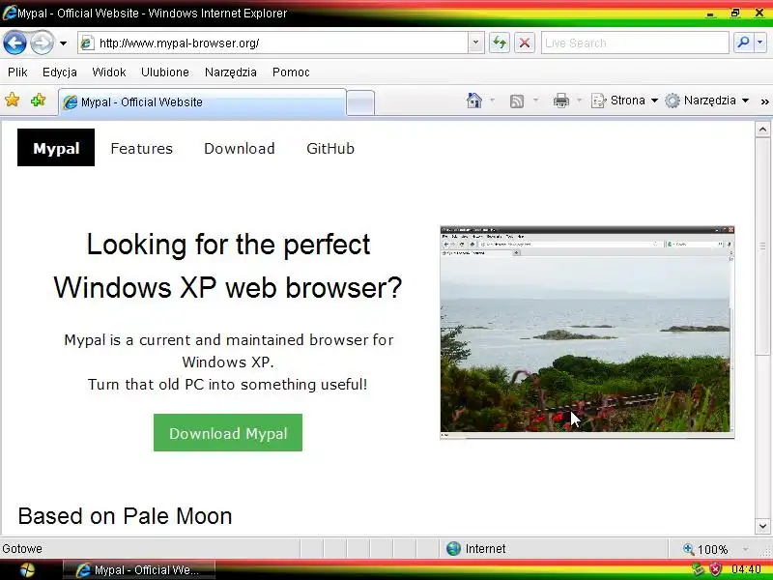
Task: Open the Narzędzia gear toolbar menu
Action: [706, 101]
